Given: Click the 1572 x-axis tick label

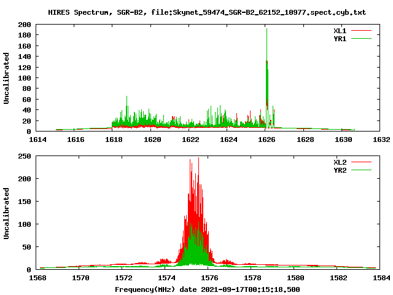Looking at the screenshot, I should tap(123, 278).
